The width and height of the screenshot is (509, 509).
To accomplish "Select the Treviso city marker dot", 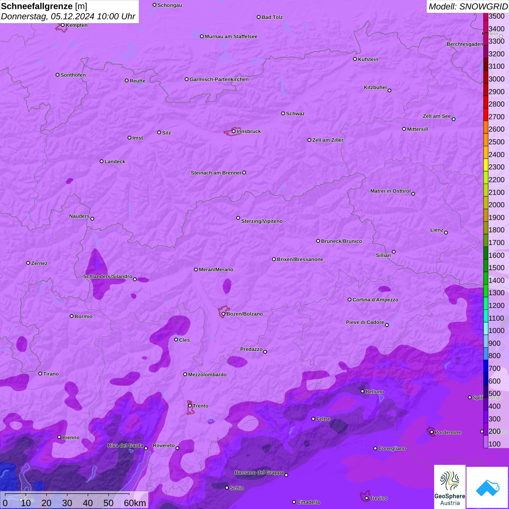I will 366,498.
